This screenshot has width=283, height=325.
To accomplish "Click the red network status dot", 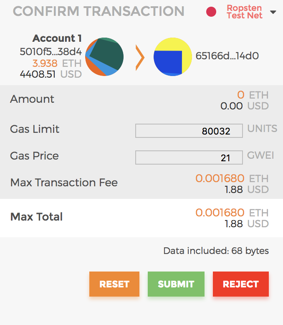I will click(211, 12).
